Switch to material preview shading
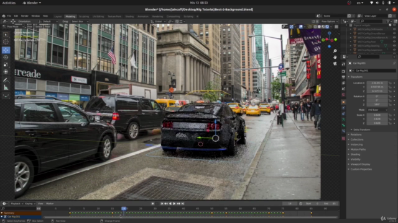 coord(323,27)
